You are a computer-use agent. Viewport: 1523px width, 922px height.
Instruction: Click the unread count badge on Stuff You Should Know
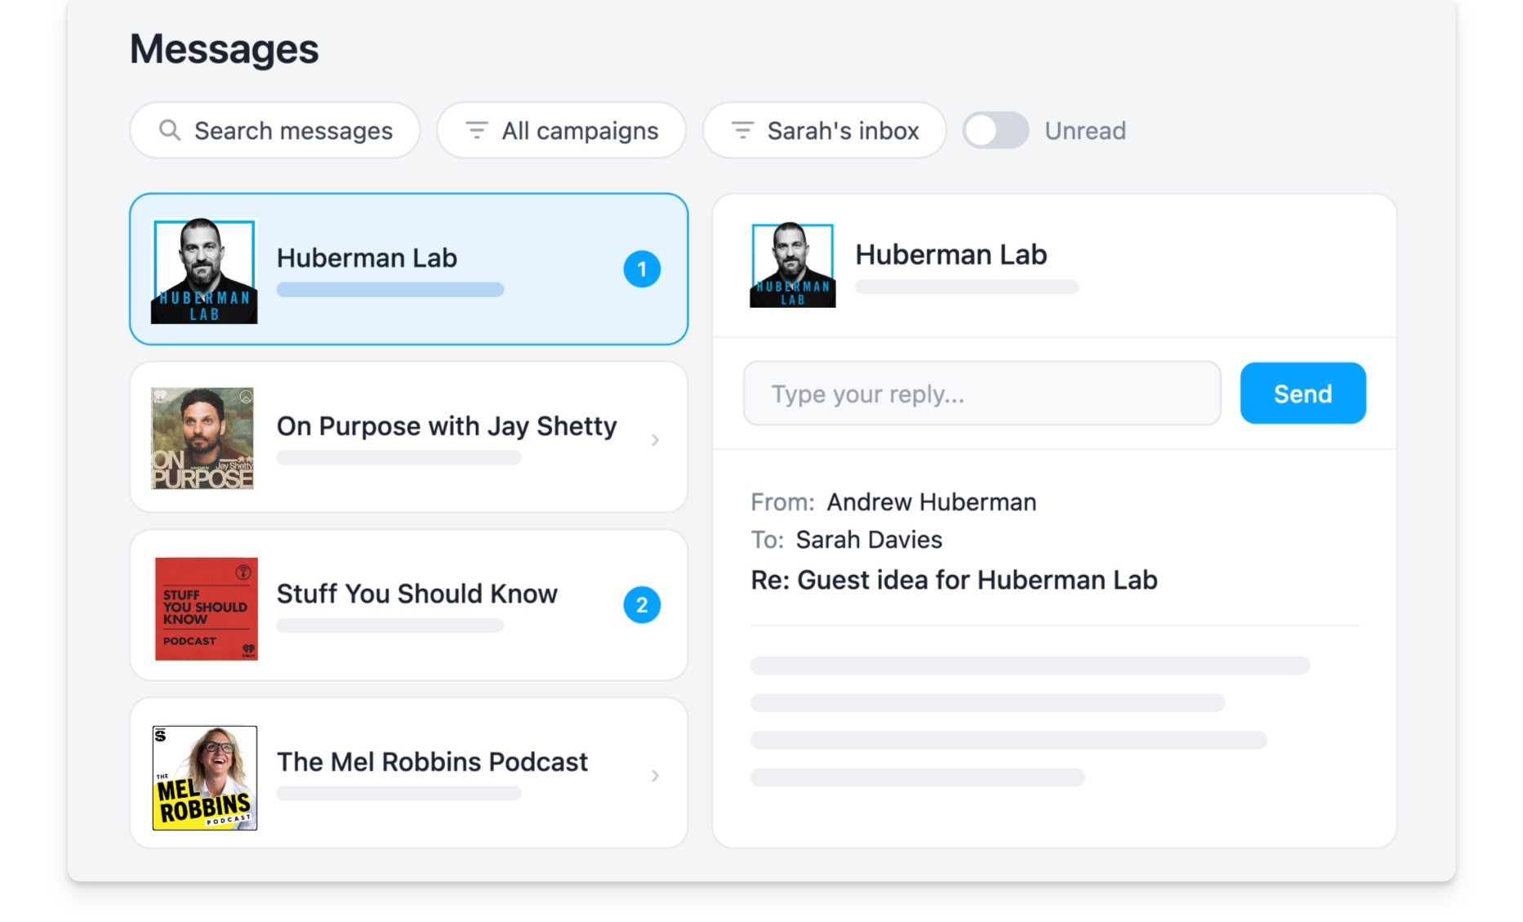(x=642, y=605)
